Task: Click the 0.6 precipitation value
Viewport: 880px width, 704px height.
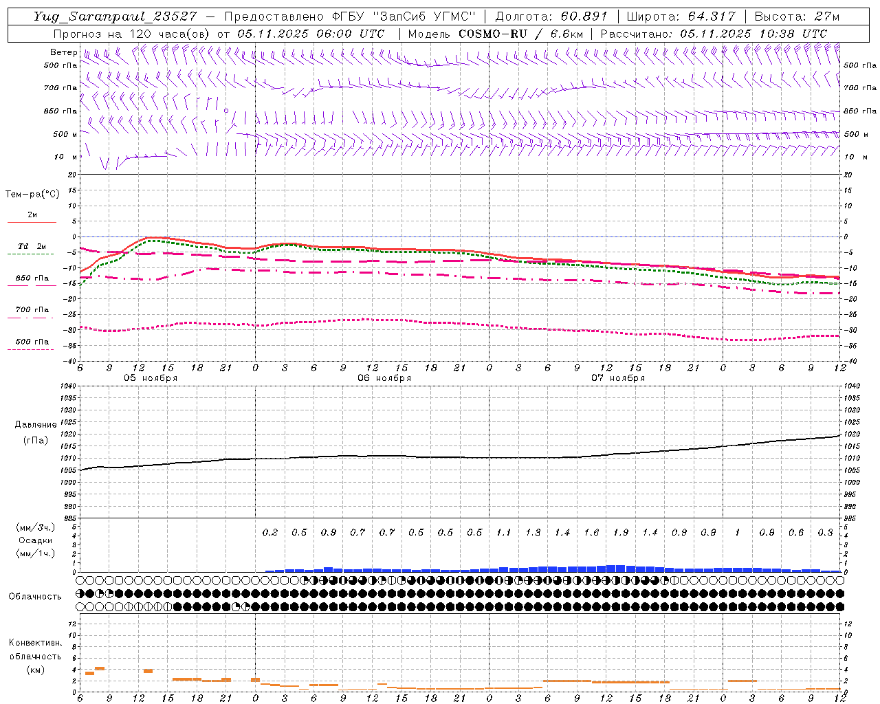Action: click(796, 532)
